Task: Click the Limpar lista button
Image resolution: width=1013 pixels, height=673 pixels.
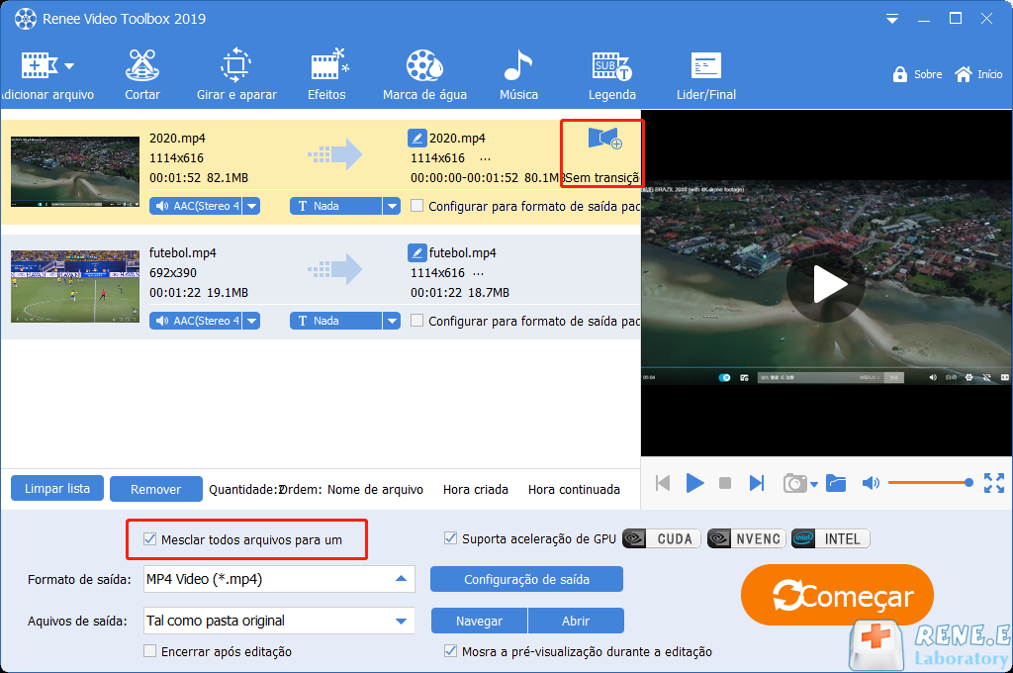Action: 57,488
